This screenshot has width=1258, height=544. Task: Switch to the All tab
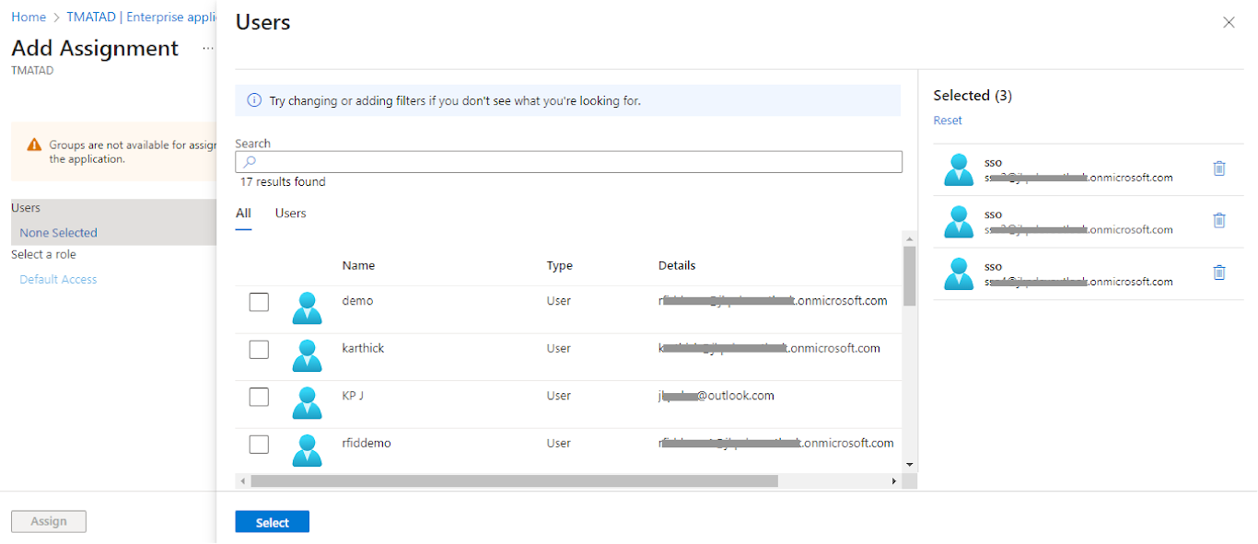pos(243,214)
